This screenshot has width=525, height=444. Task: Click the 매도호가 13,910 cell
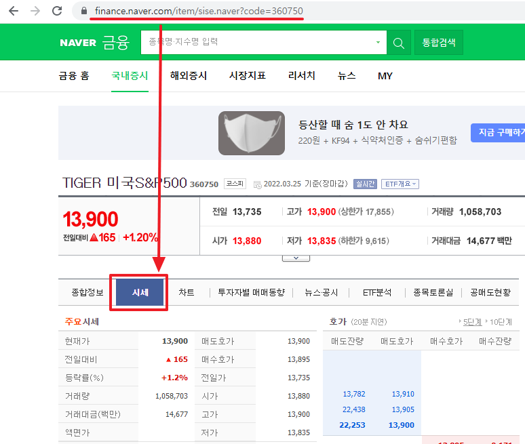tap(403, 394)
